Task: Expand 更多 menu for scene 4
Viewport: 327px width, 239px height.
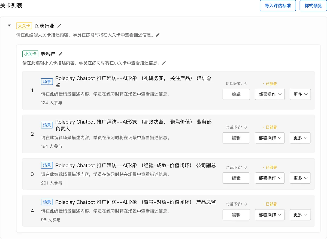Action: coord(300,215)
